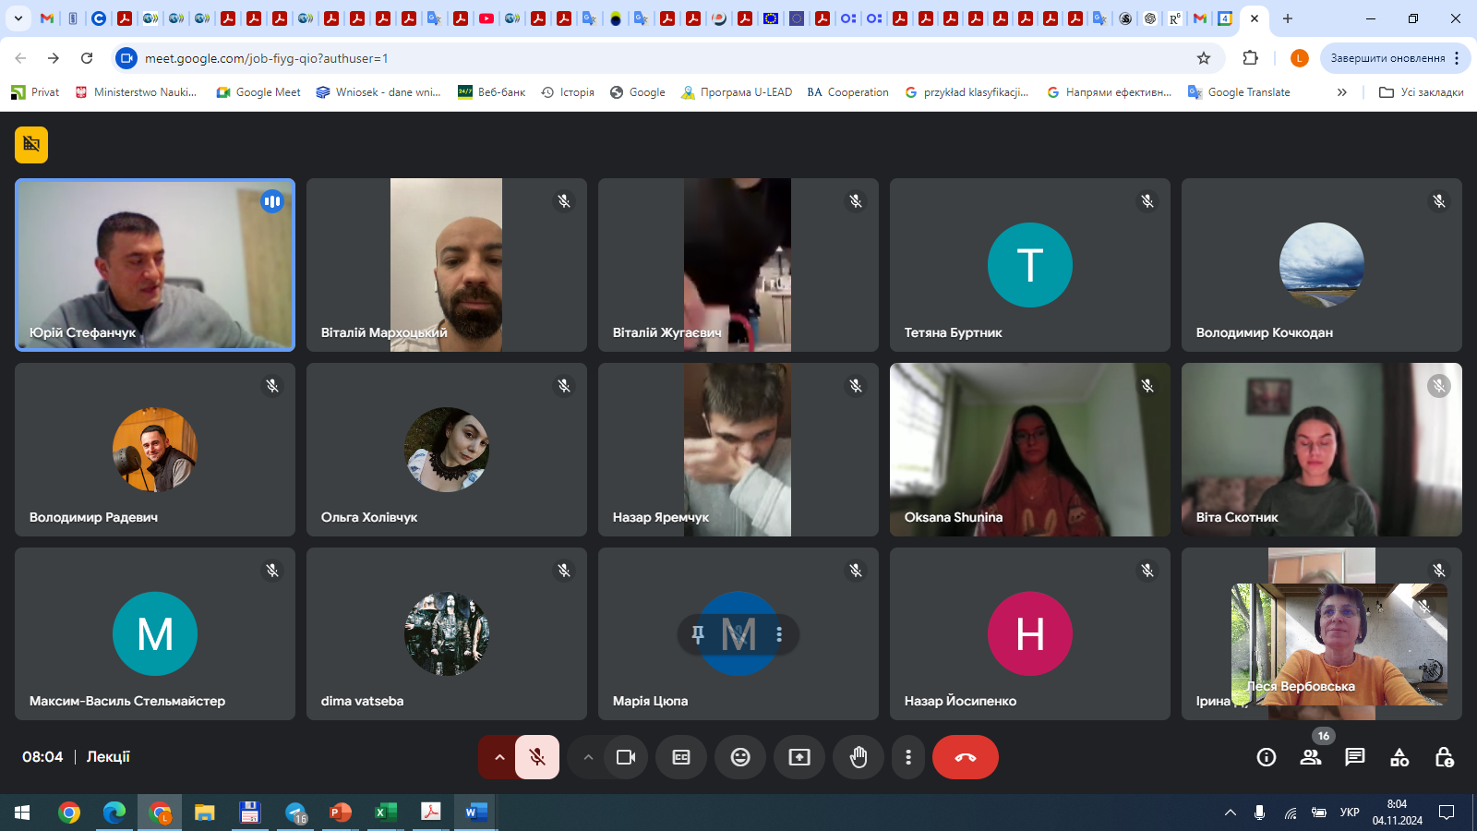1477x831 pixels.
Task: Open the Google Meet bookmark
Action: pyautogui.click(x=258, y=92)
